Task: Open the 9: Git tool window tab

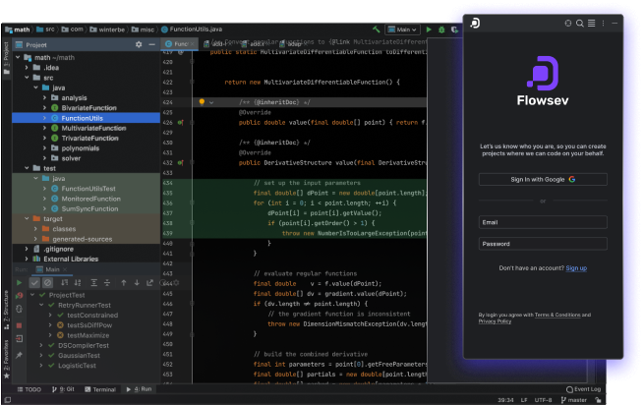Action: click(63, 389)
